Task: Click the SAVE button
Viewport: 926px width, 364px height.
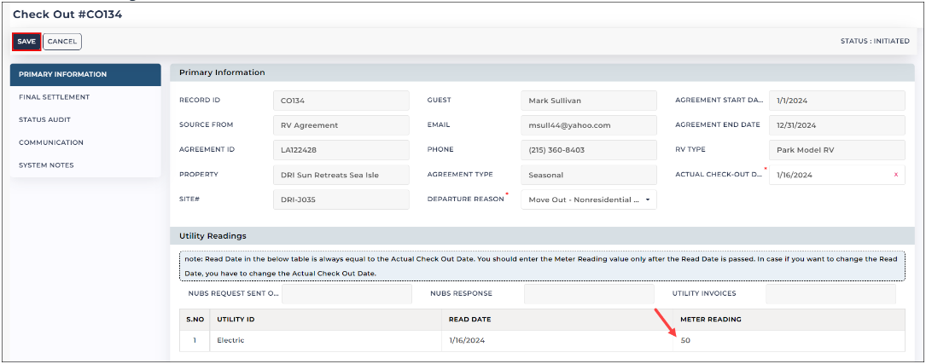Action: tap(26, 41)
